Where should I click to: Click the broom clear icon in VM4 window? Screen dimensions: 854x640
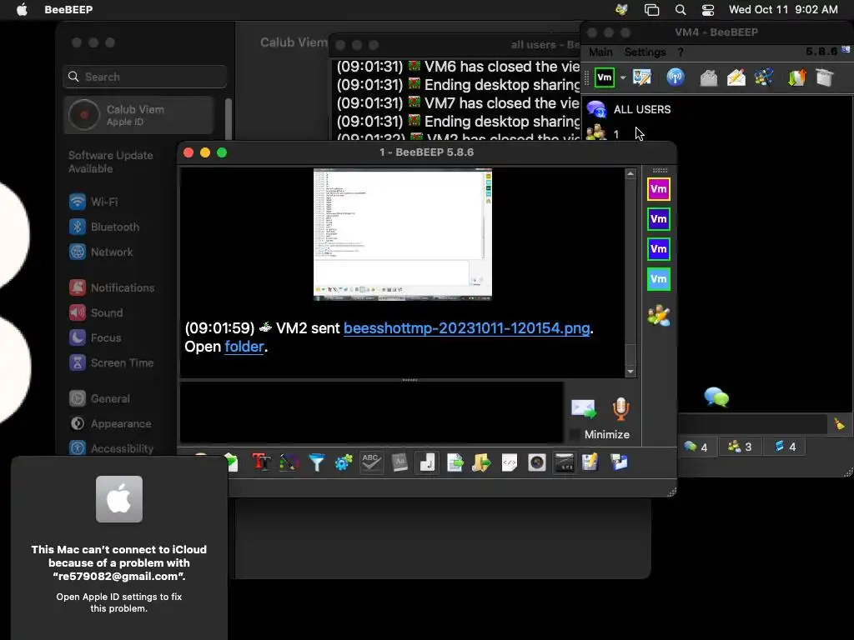(x=839, y=423)
